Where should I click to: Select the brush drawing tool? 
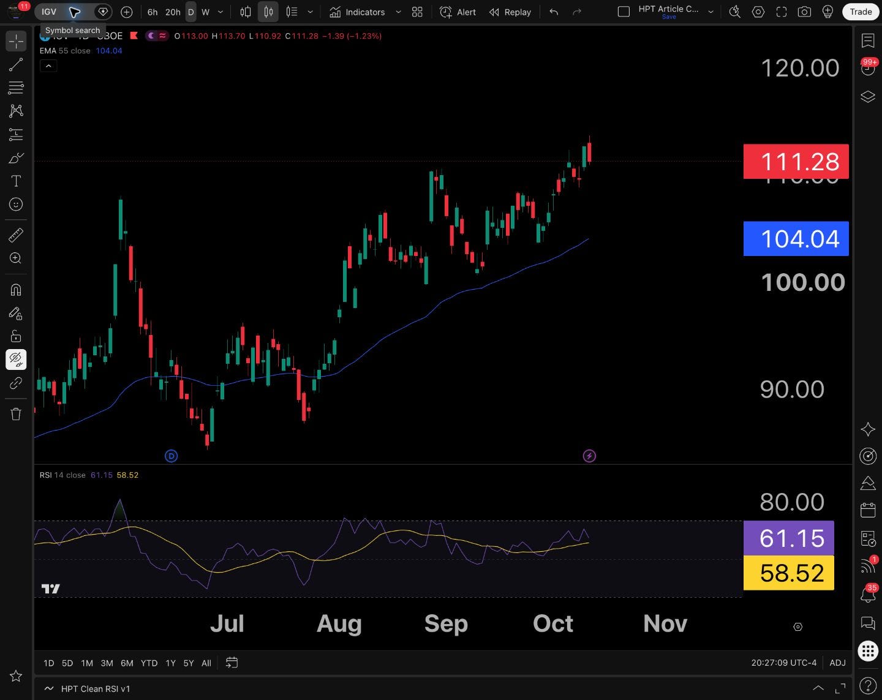pyautogui.click(x=16, y=157)
